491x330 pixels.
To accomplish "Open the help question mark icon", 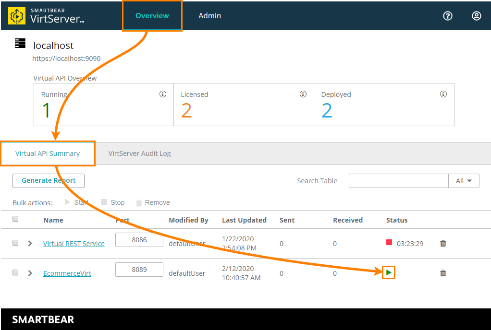I will tap(447, 16).
